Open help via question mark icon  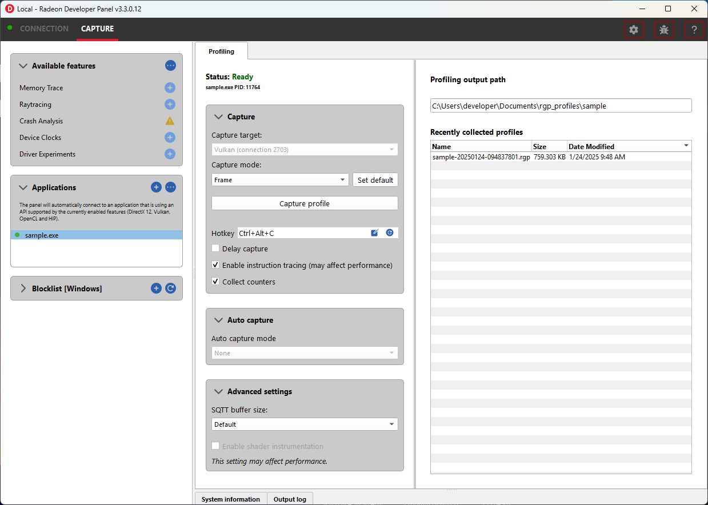(x=694, y=30)
